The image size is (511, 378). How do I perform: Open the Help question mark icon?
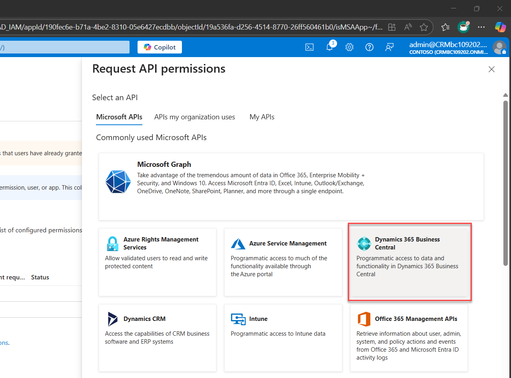coord(369,47)
